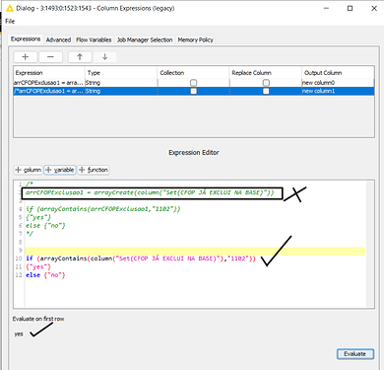Open the File menu
The height and width of the screenshot is (370, 384).
pyautogui.click(x=10, y=21)
